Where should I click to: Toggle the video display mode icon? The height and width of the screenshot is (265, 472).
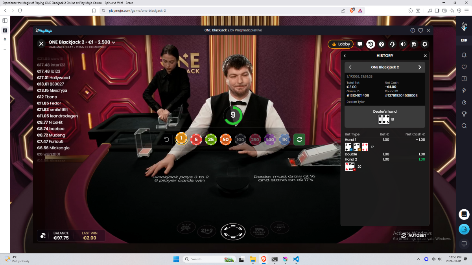(x=414, y=44)
